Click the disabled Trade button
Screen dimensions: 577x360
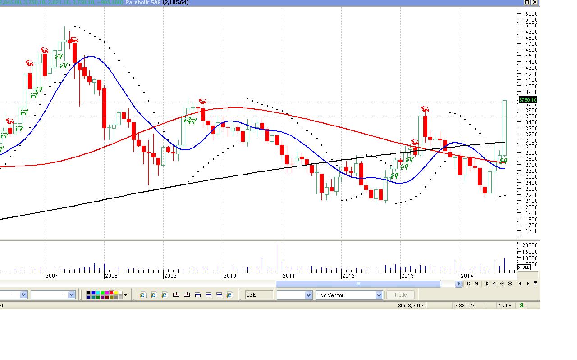click(x=400, y=295)
